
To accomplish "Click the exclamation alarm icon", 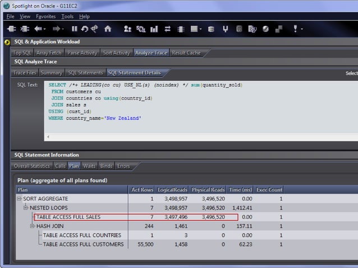I will point(295,29).
